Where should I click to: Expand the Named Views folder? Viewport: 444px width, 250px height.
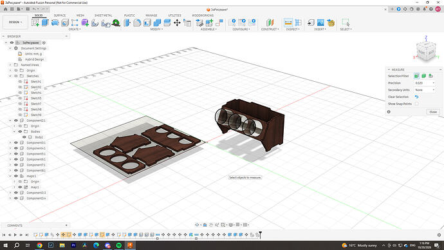(10, 65)
